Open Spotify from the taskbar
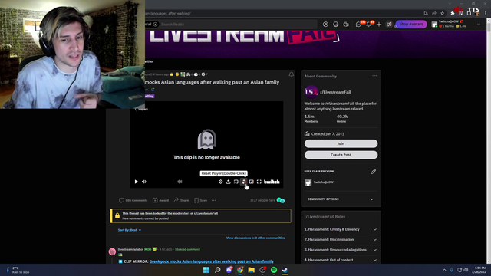This screenshot has width=491, height=276. [274, 270]
